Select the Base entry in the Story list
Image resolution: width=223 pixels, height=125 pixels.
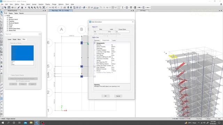(22, 64)
